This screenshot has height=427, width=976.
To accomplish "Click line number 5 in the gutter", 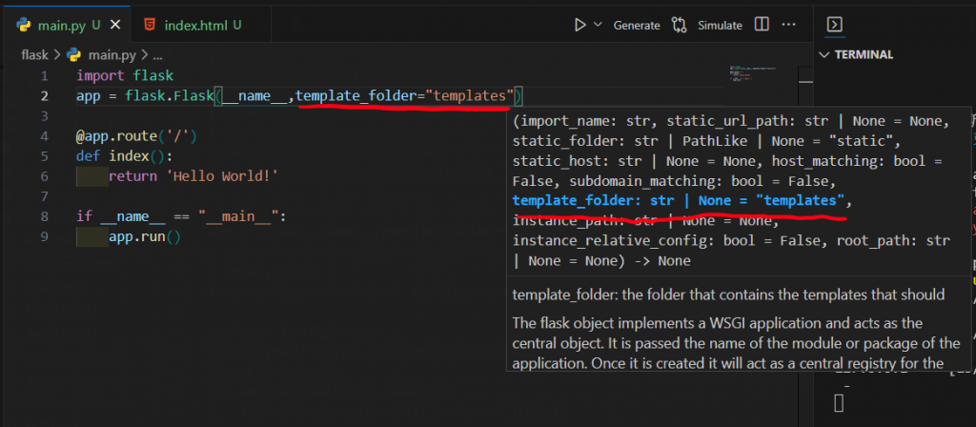I will pos(45,156).
